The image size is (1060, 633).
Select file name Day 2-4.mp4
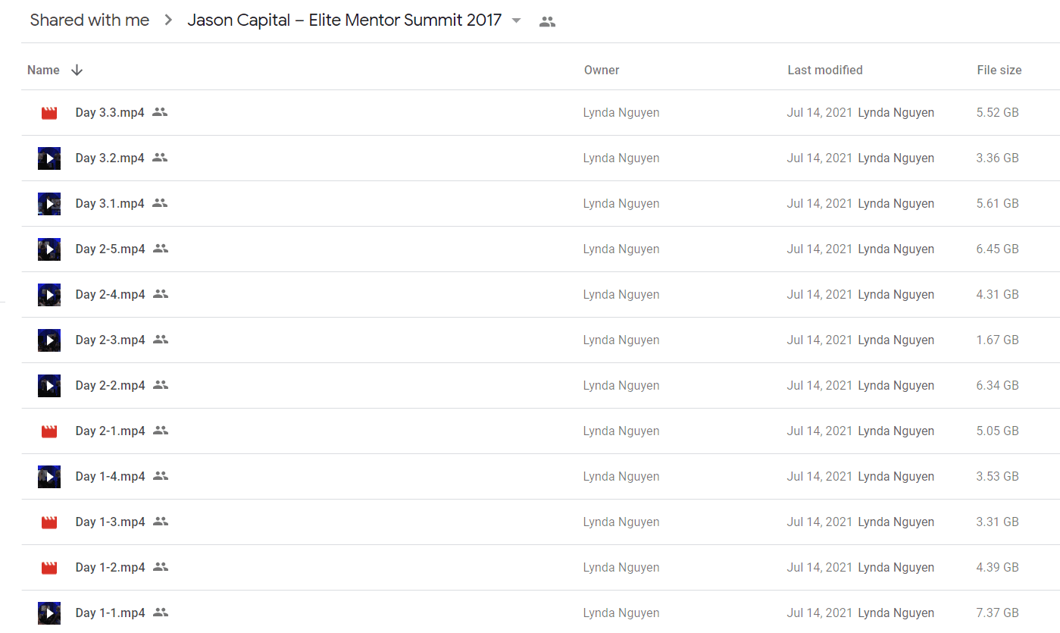111,295
